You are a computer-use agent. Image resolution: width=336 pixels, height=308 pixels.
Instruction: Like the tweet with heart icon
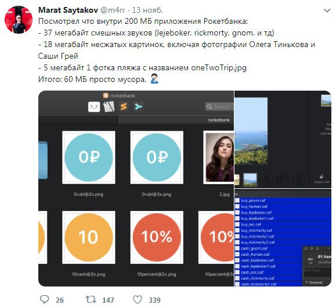138,299
